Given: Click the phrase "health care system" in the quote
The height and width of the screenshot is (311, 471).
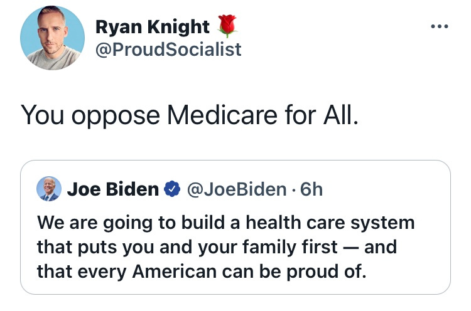Looking at the screenshot, I should (x=330, y=223).
